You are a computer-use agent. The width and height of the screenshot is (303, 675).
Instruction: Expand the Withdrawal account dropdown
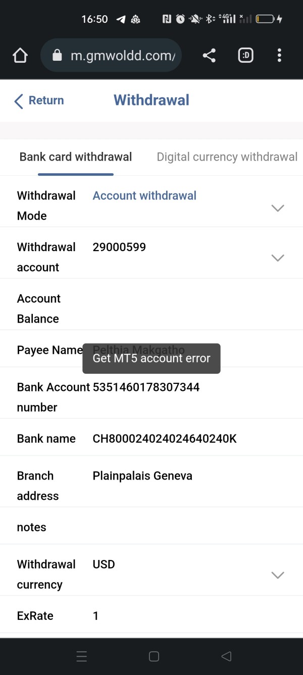pyautogui.click(x=278, y=258)
